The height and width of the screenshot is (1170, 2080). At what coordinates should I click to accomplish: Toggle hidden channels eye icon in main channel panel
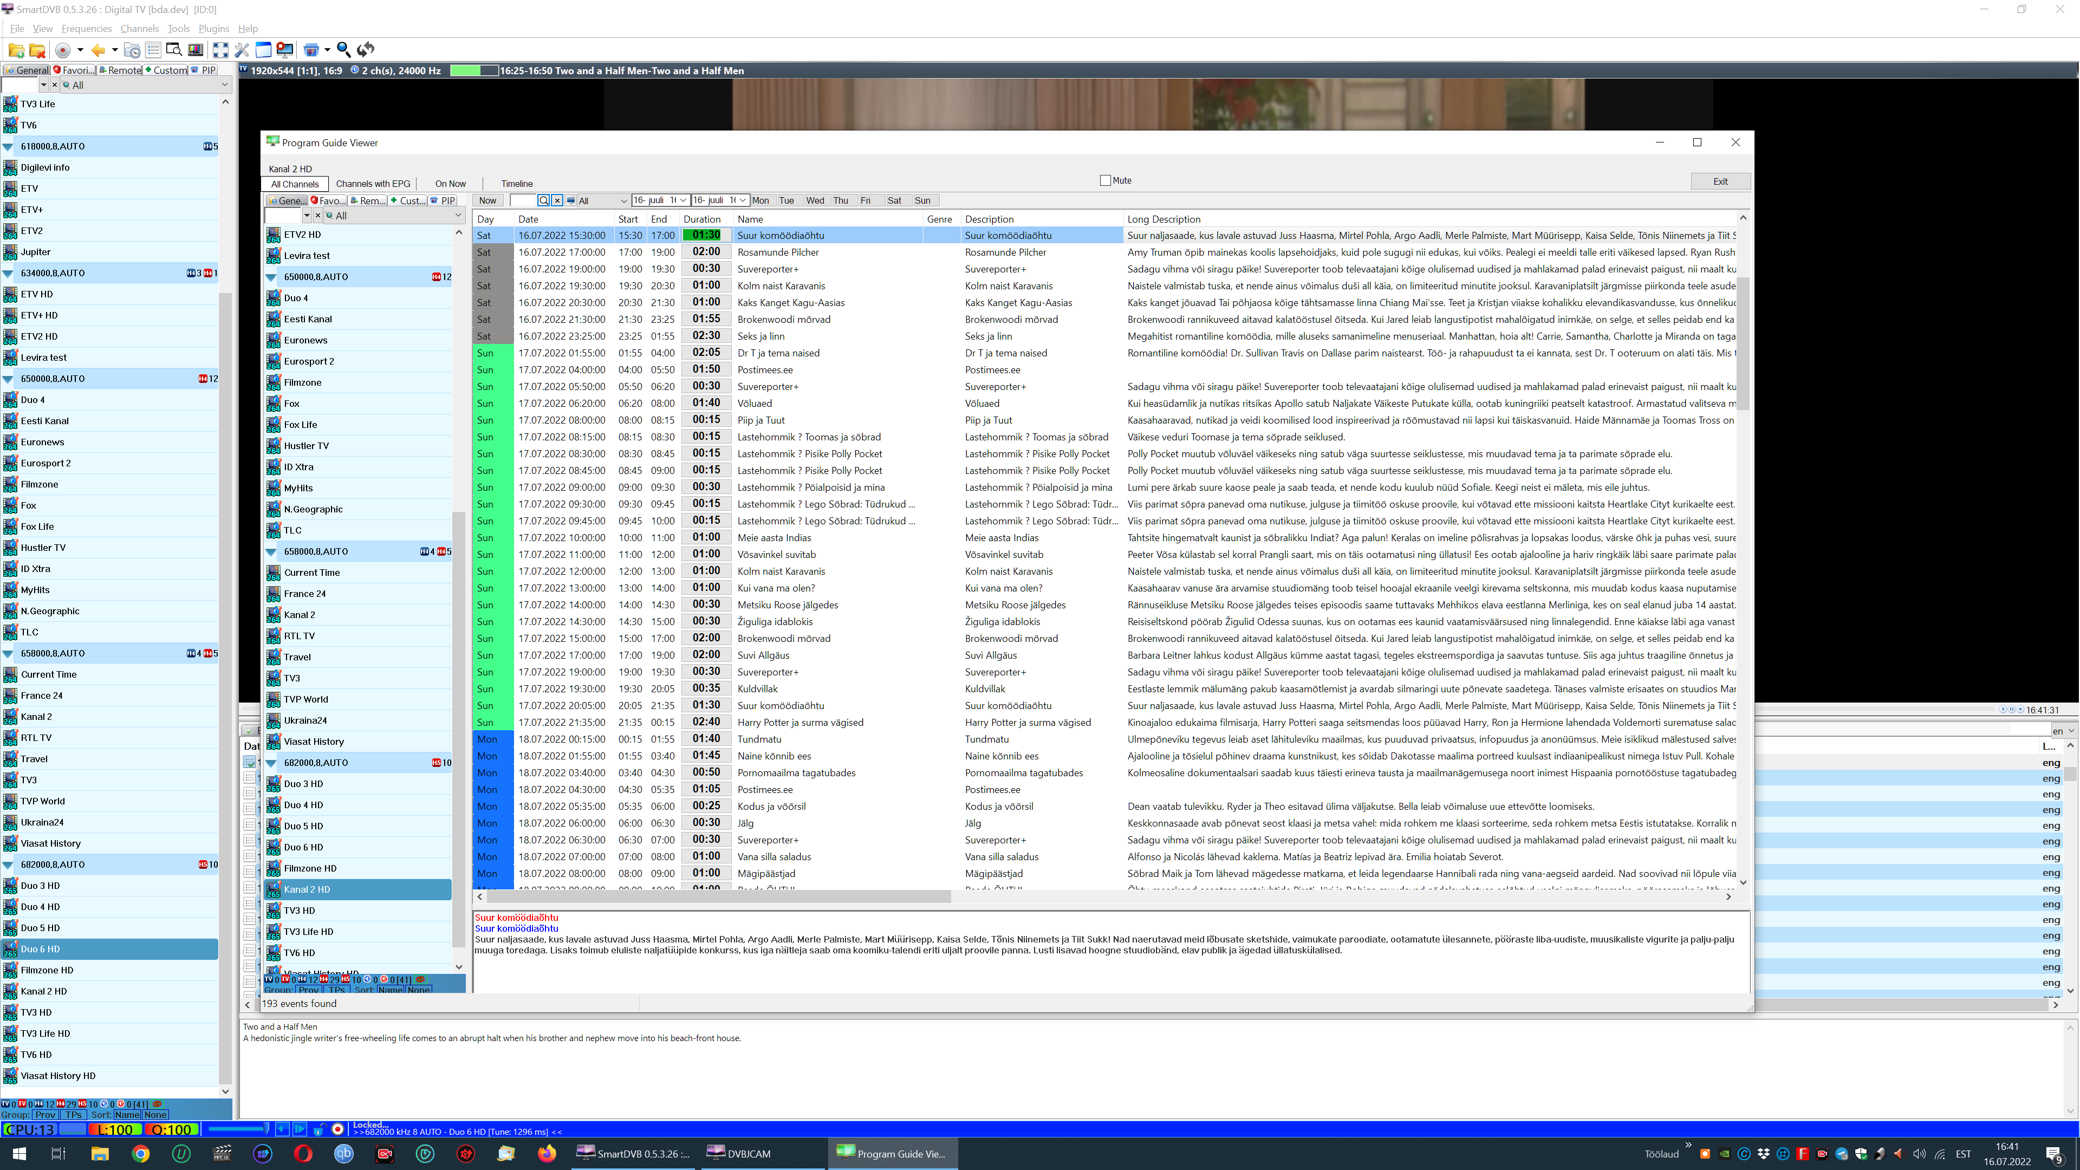(x=158, y=1104)
